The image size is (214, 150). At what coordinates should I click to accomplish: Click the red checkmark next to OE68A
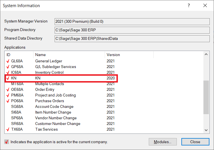click(8, 90)
